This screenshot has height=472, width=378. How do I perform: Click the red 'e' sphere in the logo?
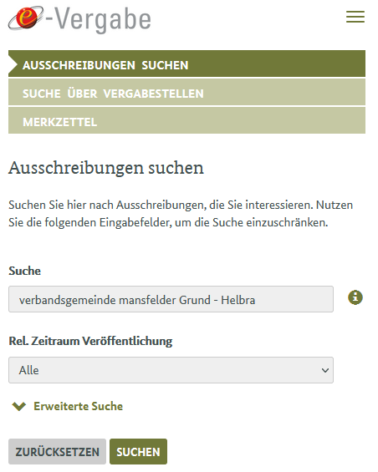point(27,18)
